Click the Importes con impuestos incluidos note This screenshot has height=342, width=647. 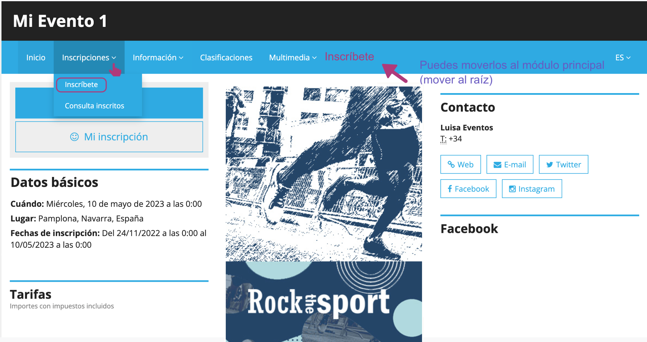tap(62, 306)
